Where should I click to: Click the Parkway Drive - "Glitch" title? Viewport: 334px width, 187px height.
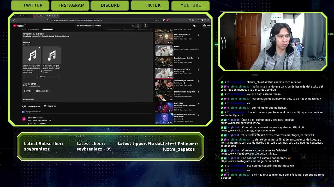point(182,69)
